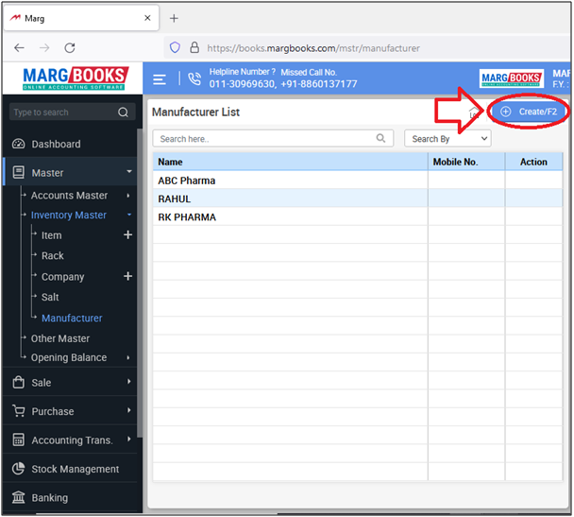This screenshot has width=574, height=517.
Task: Expand the Purchase menu arrow
Action: coord(128,410)
